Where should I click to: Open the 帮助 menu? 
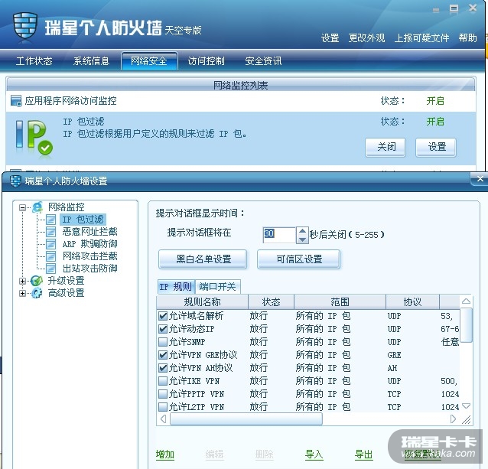(468, 38)
